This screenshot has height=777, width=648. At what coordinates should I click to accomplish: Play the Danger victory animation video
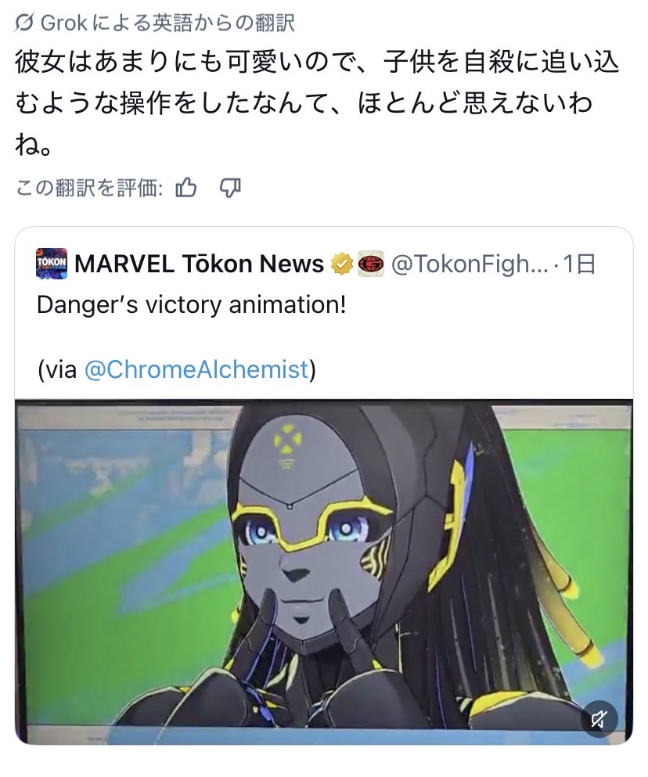click(x=324, y=572)
